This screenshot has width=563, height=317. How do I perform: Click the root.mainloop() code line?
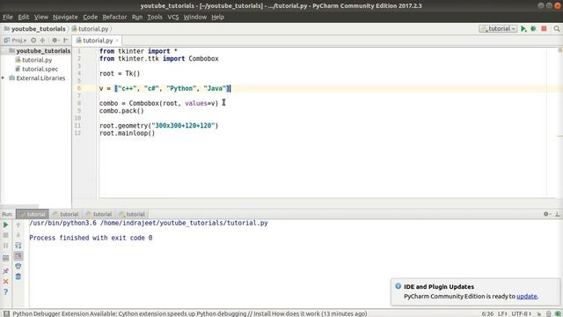coord(127,133)
